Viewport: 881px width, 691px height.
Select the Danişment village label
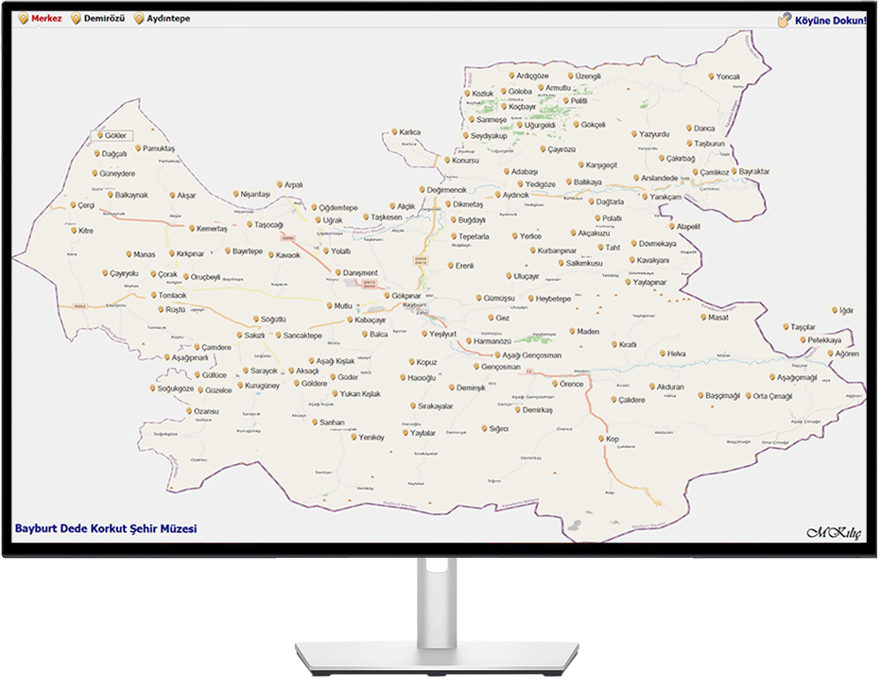360,273
